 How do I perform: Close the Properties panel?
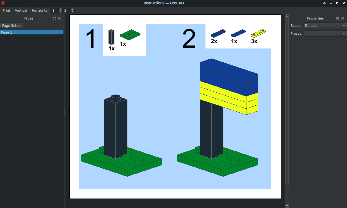coord(343,18)
